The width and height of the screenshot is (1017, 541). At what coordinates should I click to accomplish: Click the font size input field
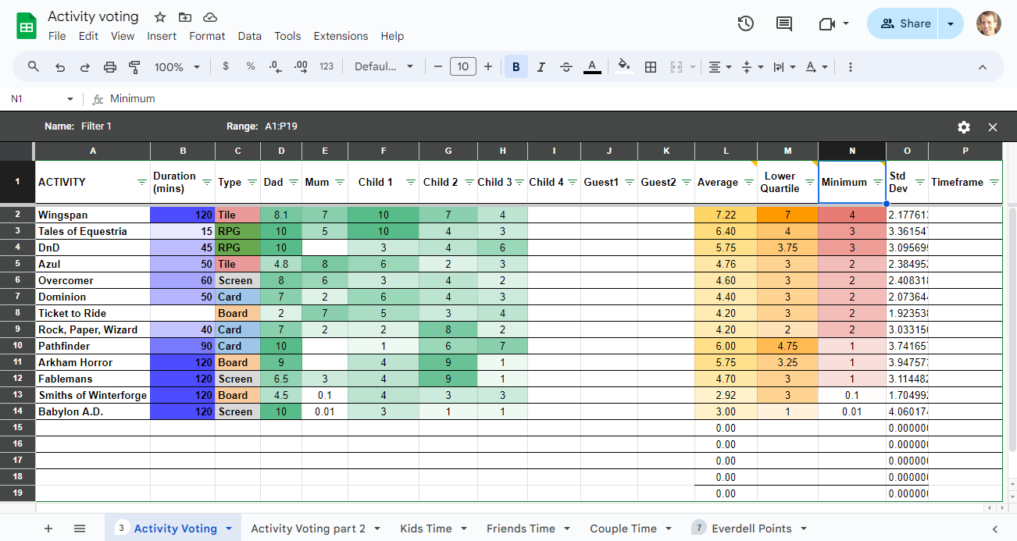pyautogui.click(x=462, y=67)
